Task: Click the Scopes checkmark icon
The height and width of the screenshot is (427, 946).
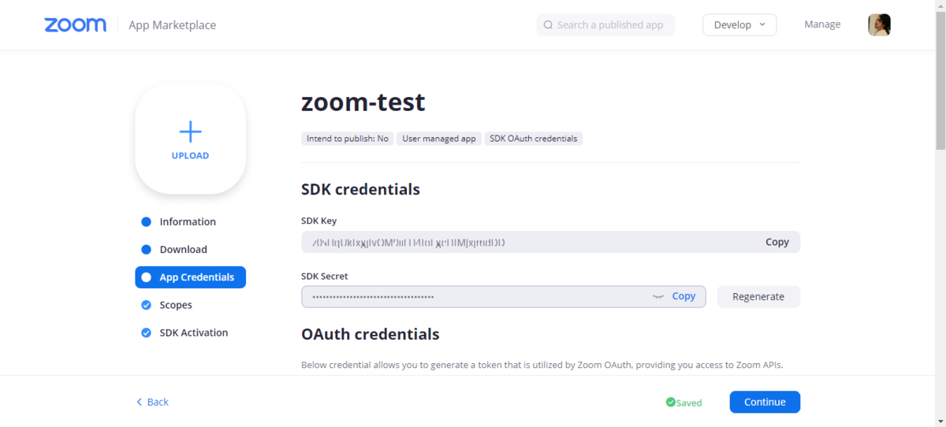Action: pyautogui.click(x=146, y=305)
